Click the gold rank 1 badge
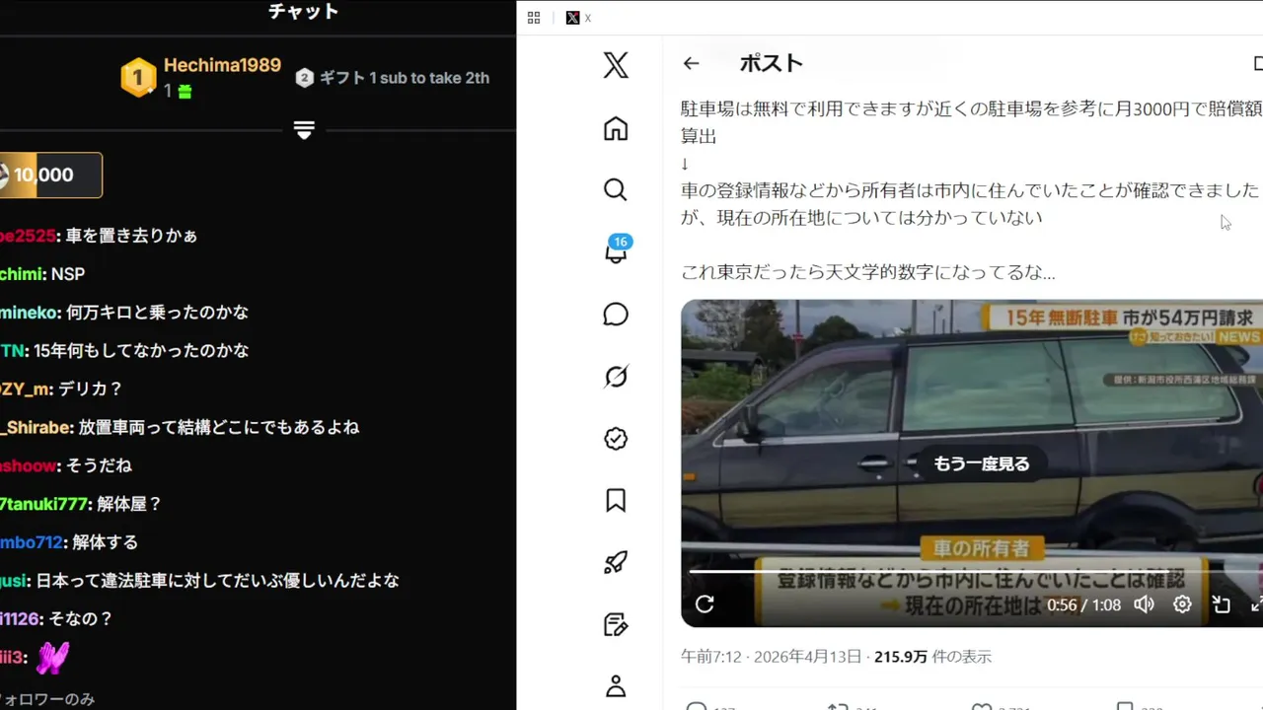1263x710 pixels. [138, 77]
